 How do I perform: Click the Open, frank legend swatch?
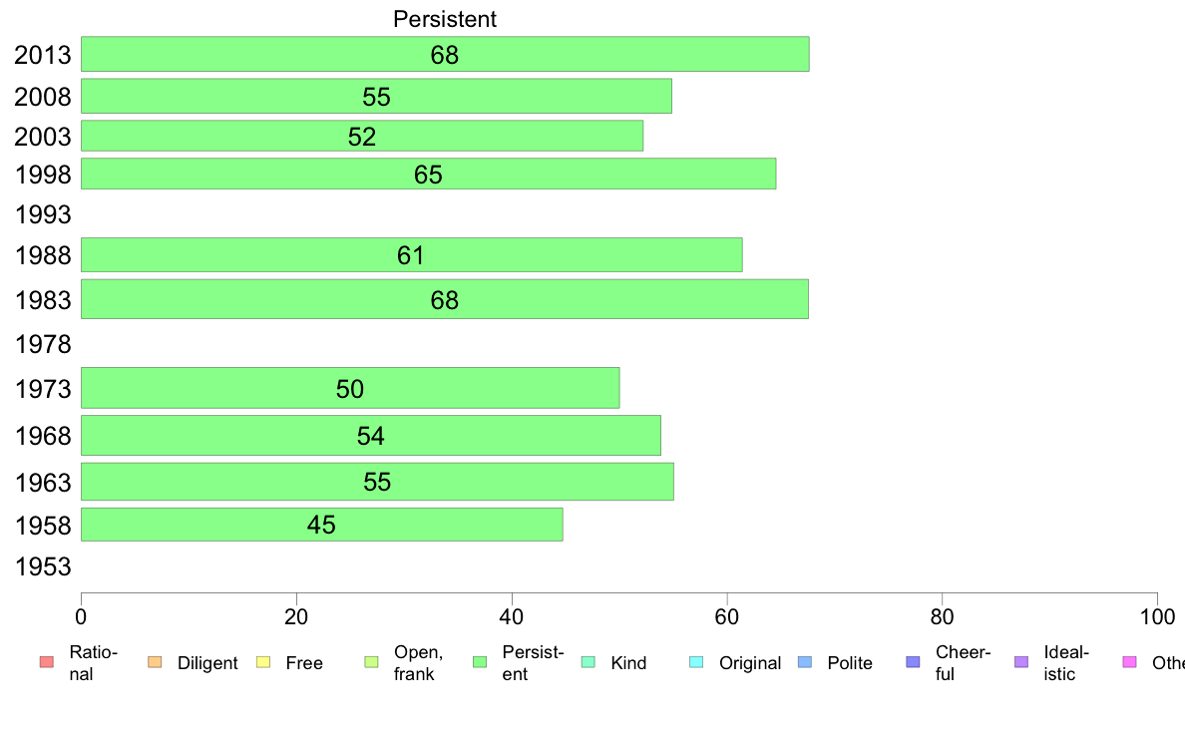point(371,662)
